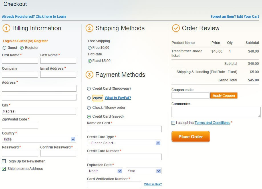Click into the Coupon code field
Screen dimensions: 262x189
point(190,96)
